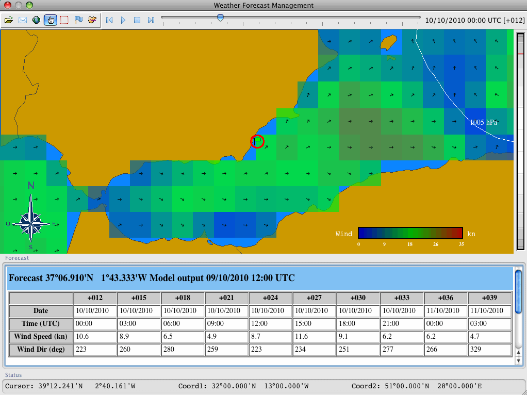527x395 pixels.
Task: Click the Date row label
Action: point(41,310)
